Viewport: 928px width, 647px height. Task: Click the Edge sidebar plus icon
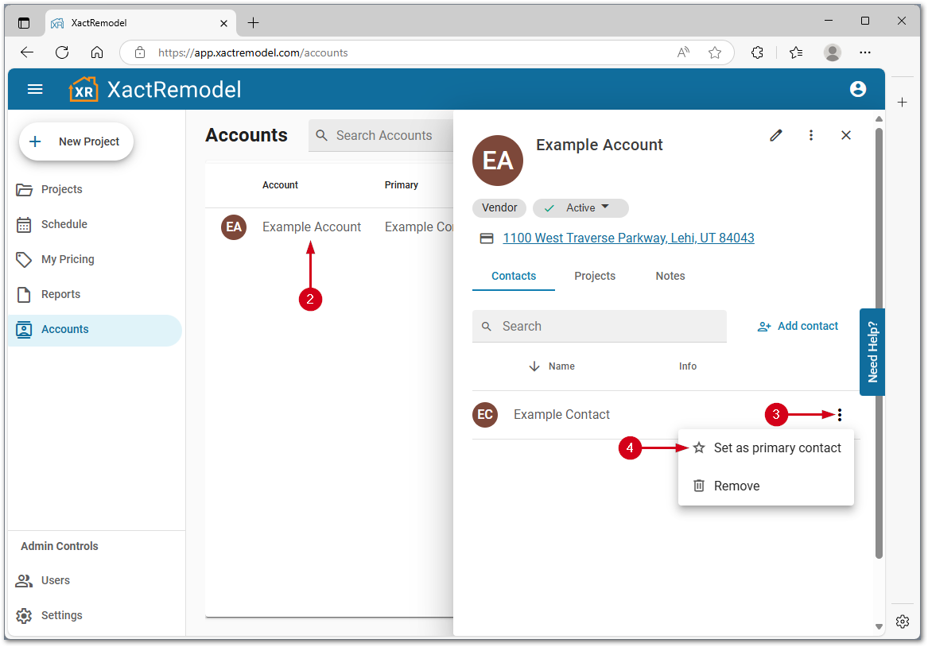(x=902, y=103)
